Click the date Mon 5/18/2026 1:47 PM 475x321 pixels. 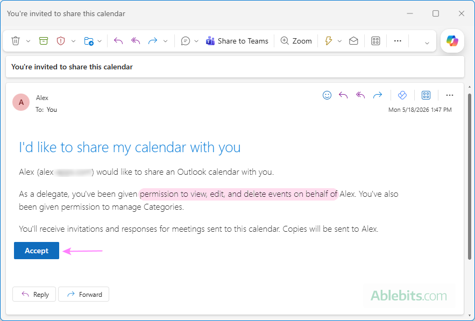(x=420, y=110)
